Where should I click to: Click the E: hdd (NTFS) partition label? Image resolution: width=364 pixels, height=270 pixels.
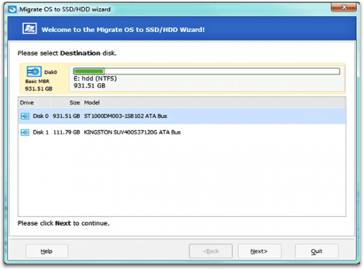tap(95, 78)
